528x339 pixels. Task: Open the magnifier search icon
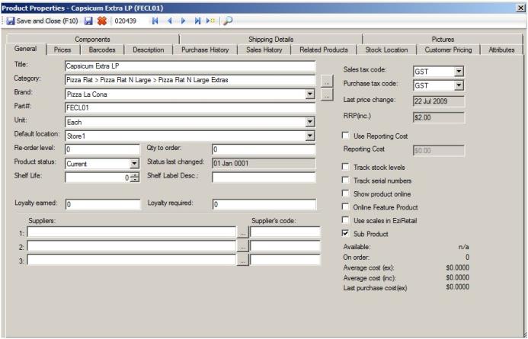[228, 21]
